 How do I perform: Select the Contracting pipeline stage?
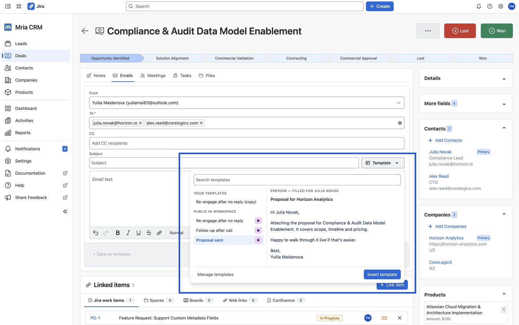point(296,58)
